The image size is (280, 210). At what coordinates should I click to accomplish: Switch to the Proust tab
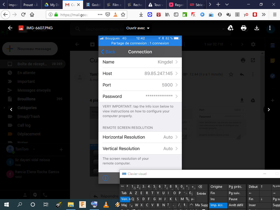tap(31, 5)
